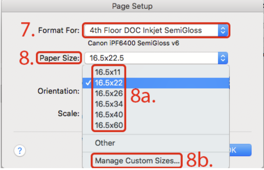Image resolution: width=264 pixels, height=170 pixels.
Task: Open the Paper Size dropdown field
Action: pyautogui.click(x=156, y=58)
